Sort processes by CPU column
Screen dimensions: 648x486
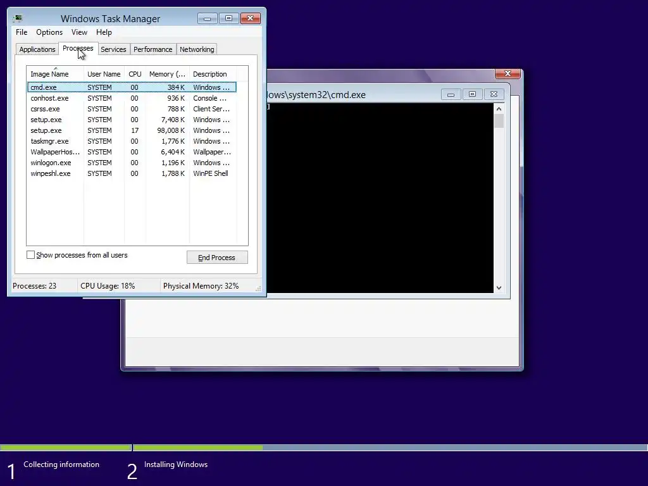[135, 74]
